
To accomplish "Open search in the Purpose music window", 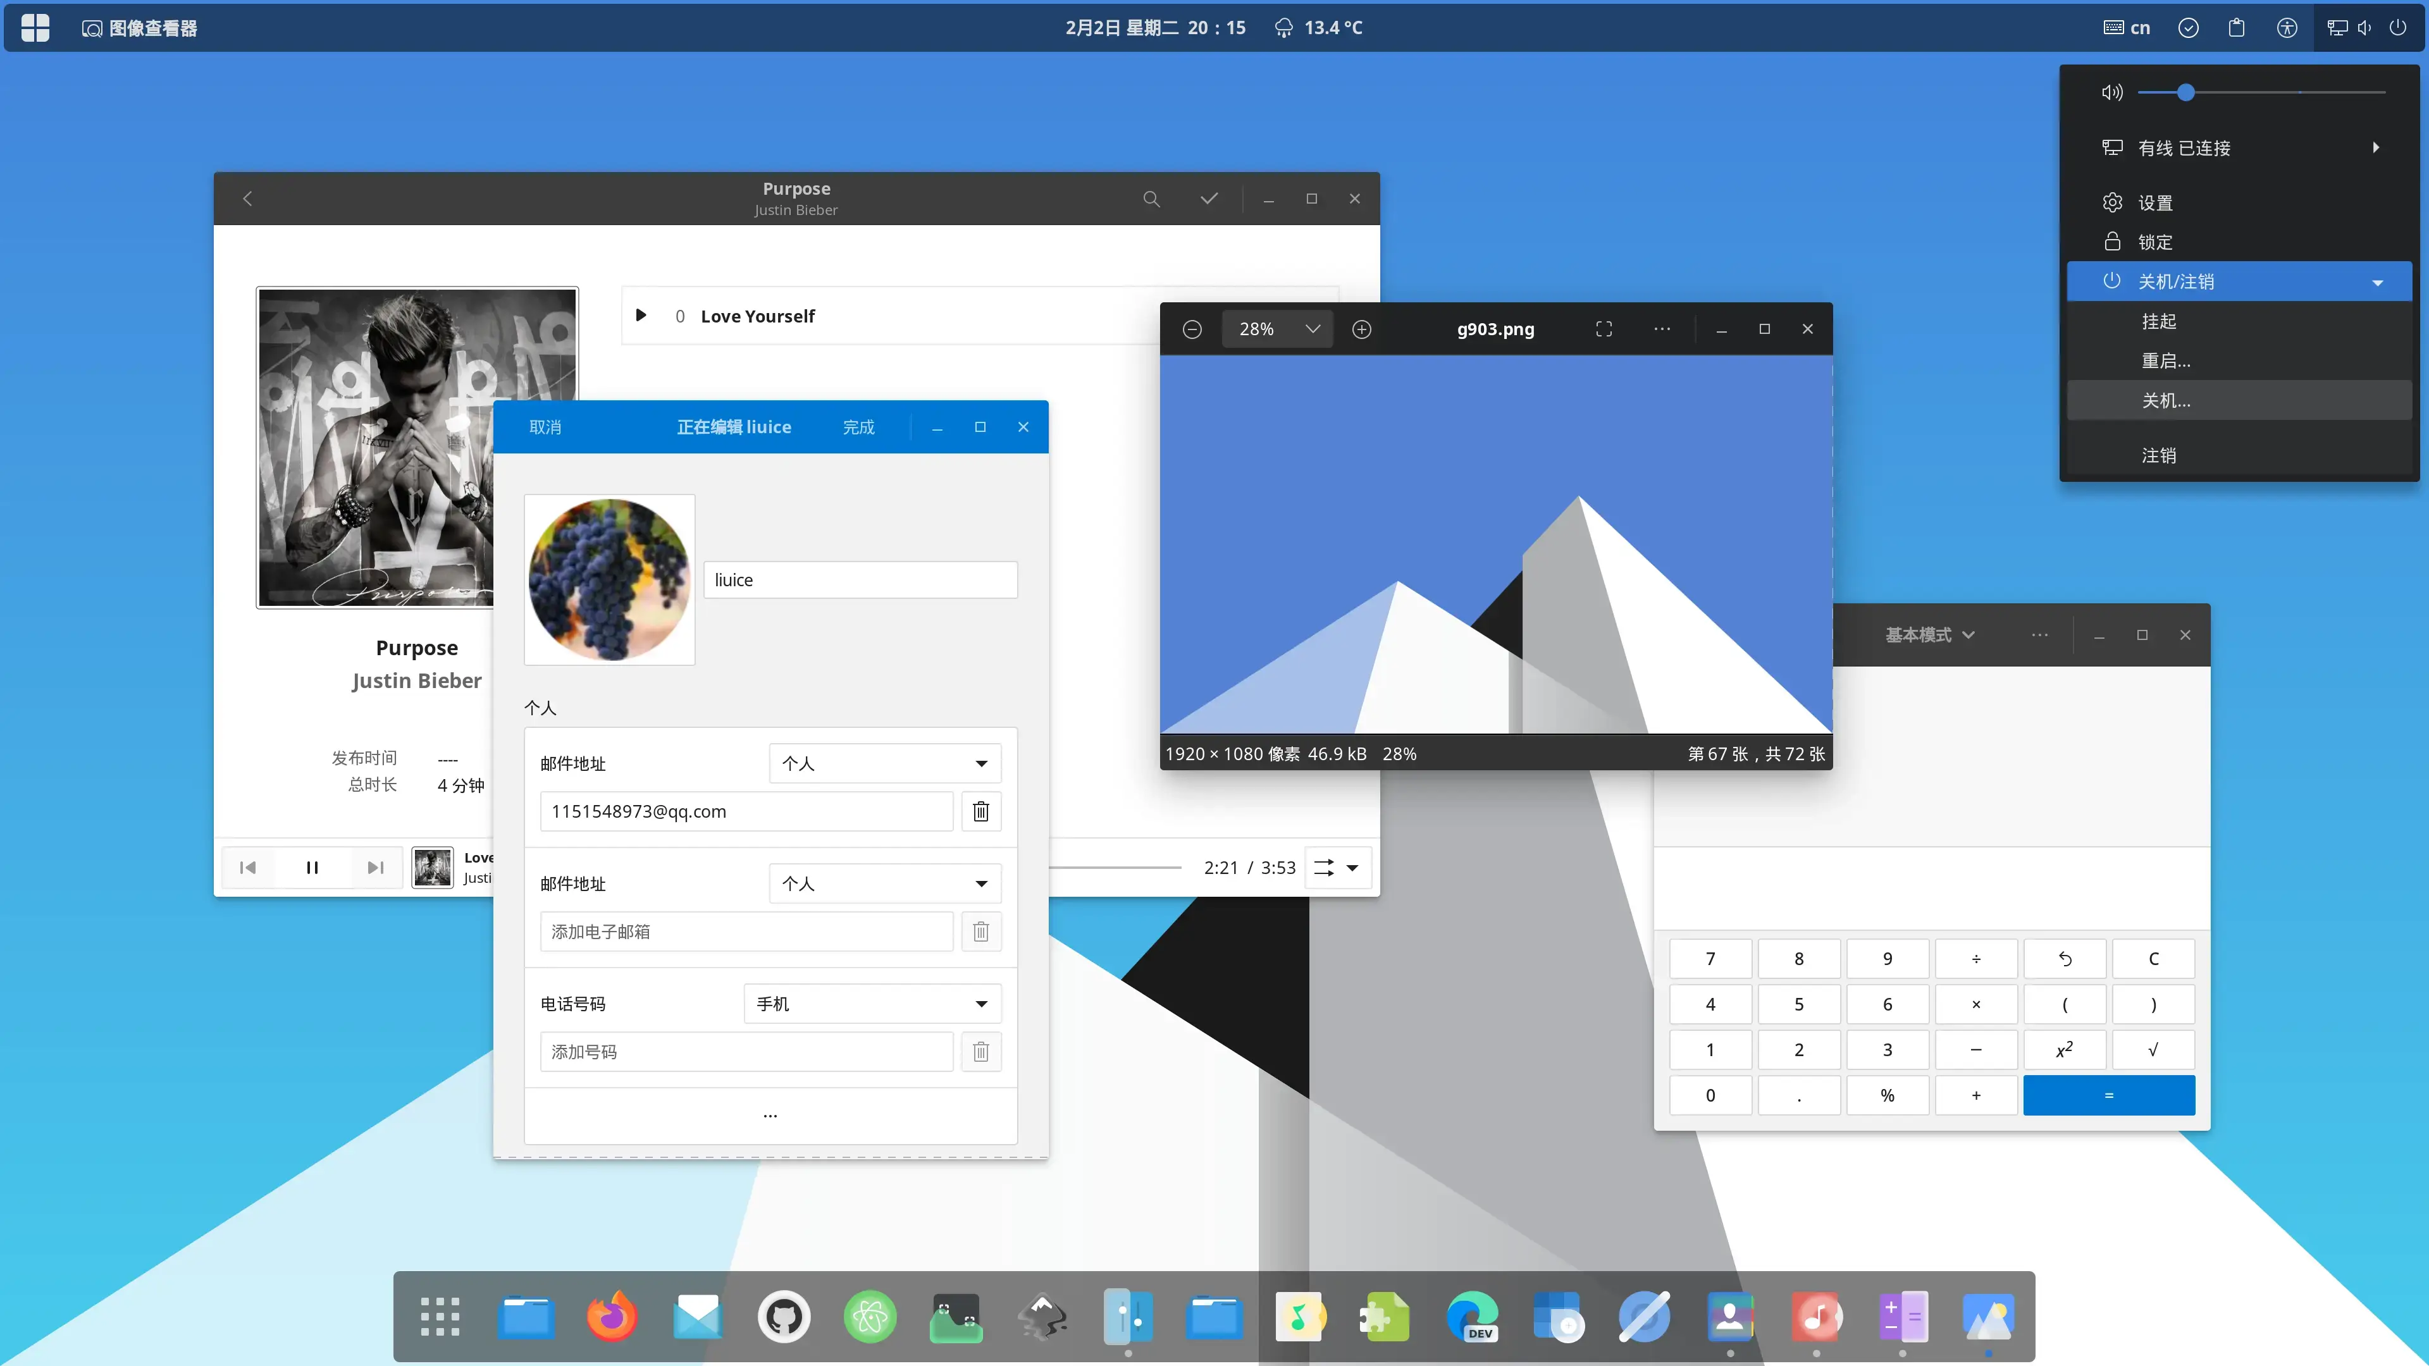I will click(1151, 199).
